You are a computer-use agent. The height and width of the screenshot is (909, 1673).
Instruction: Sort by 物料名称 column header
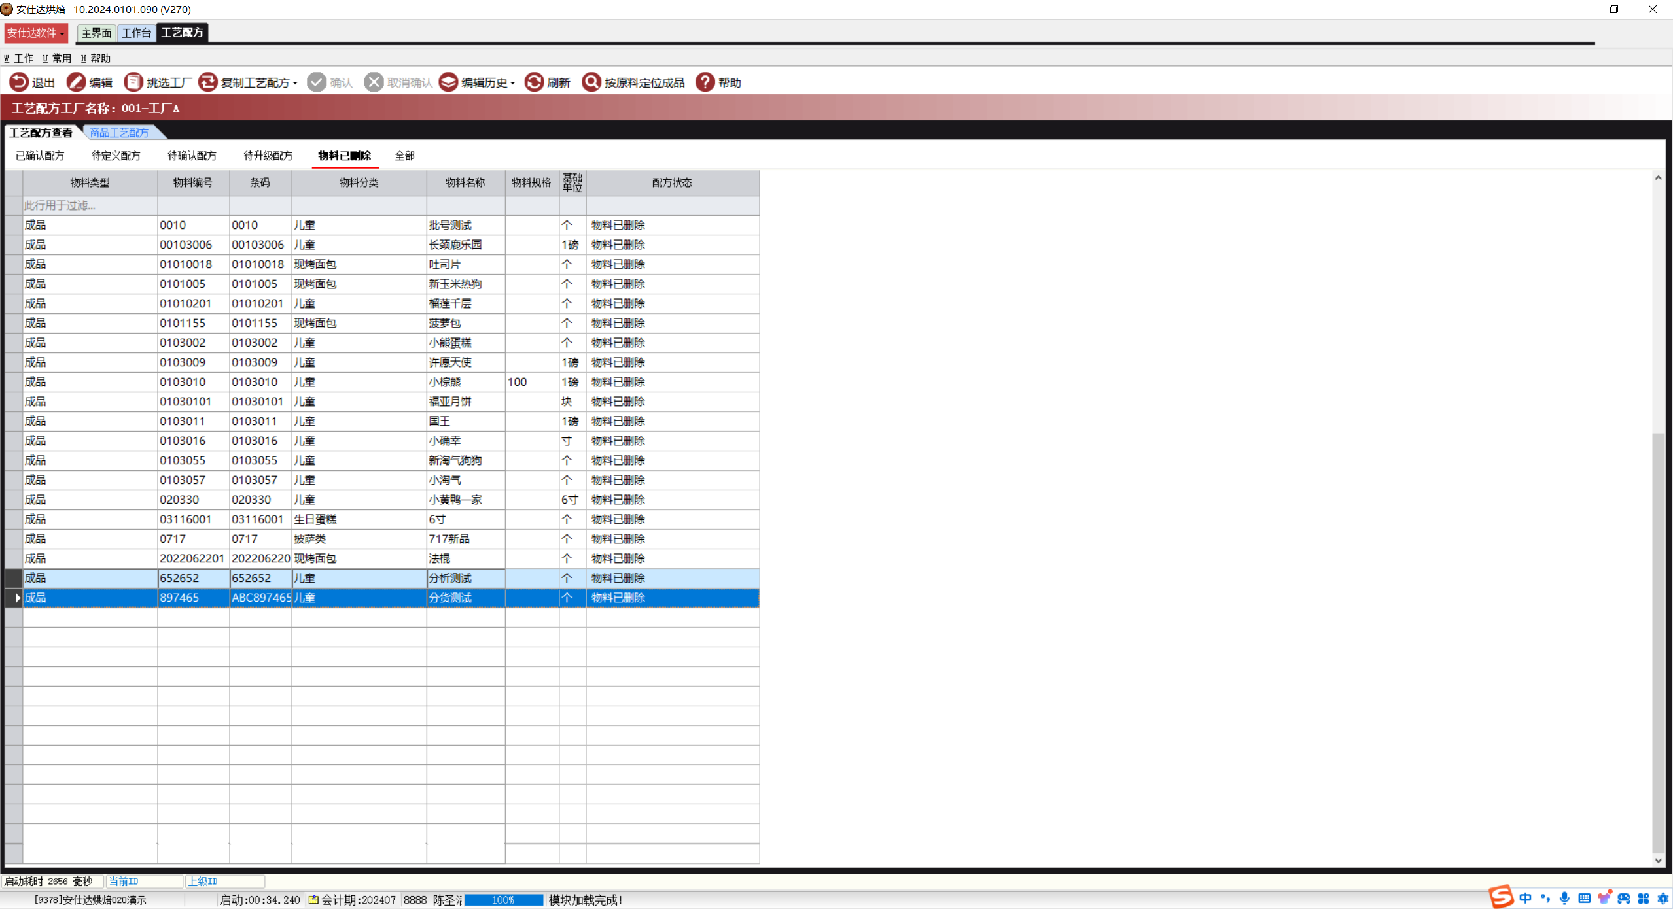pyautogui.click(x=465, y=182)
